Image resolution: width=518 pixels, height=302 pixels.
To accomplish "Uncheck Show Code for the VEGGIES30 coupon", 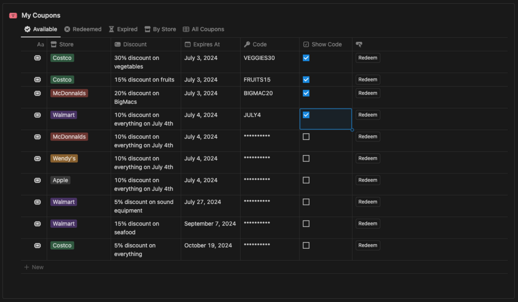I will pos(306,58).
